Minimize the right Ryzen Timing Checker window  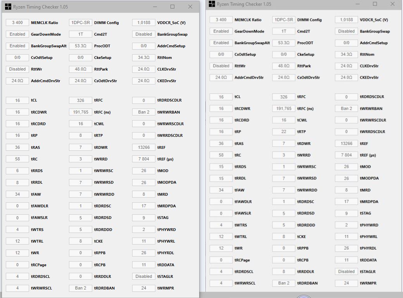[358, 4]
